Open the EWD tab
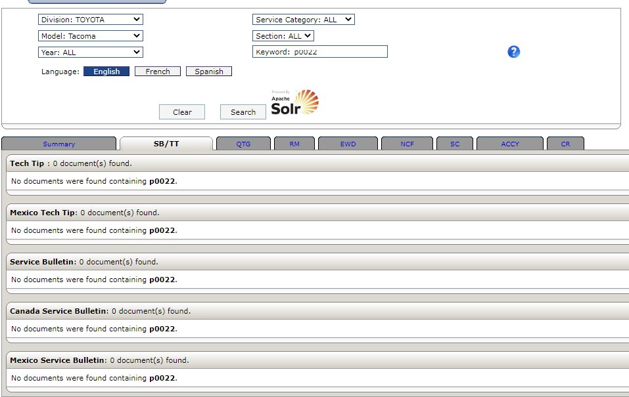The image size is (629, 397). pos(348,144)
